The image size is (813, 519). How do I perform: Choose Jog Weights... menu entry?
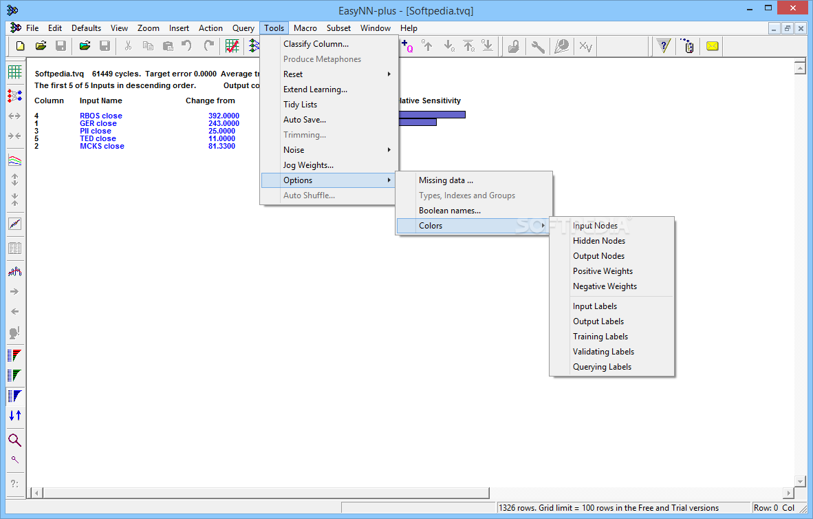coord(329,165)
